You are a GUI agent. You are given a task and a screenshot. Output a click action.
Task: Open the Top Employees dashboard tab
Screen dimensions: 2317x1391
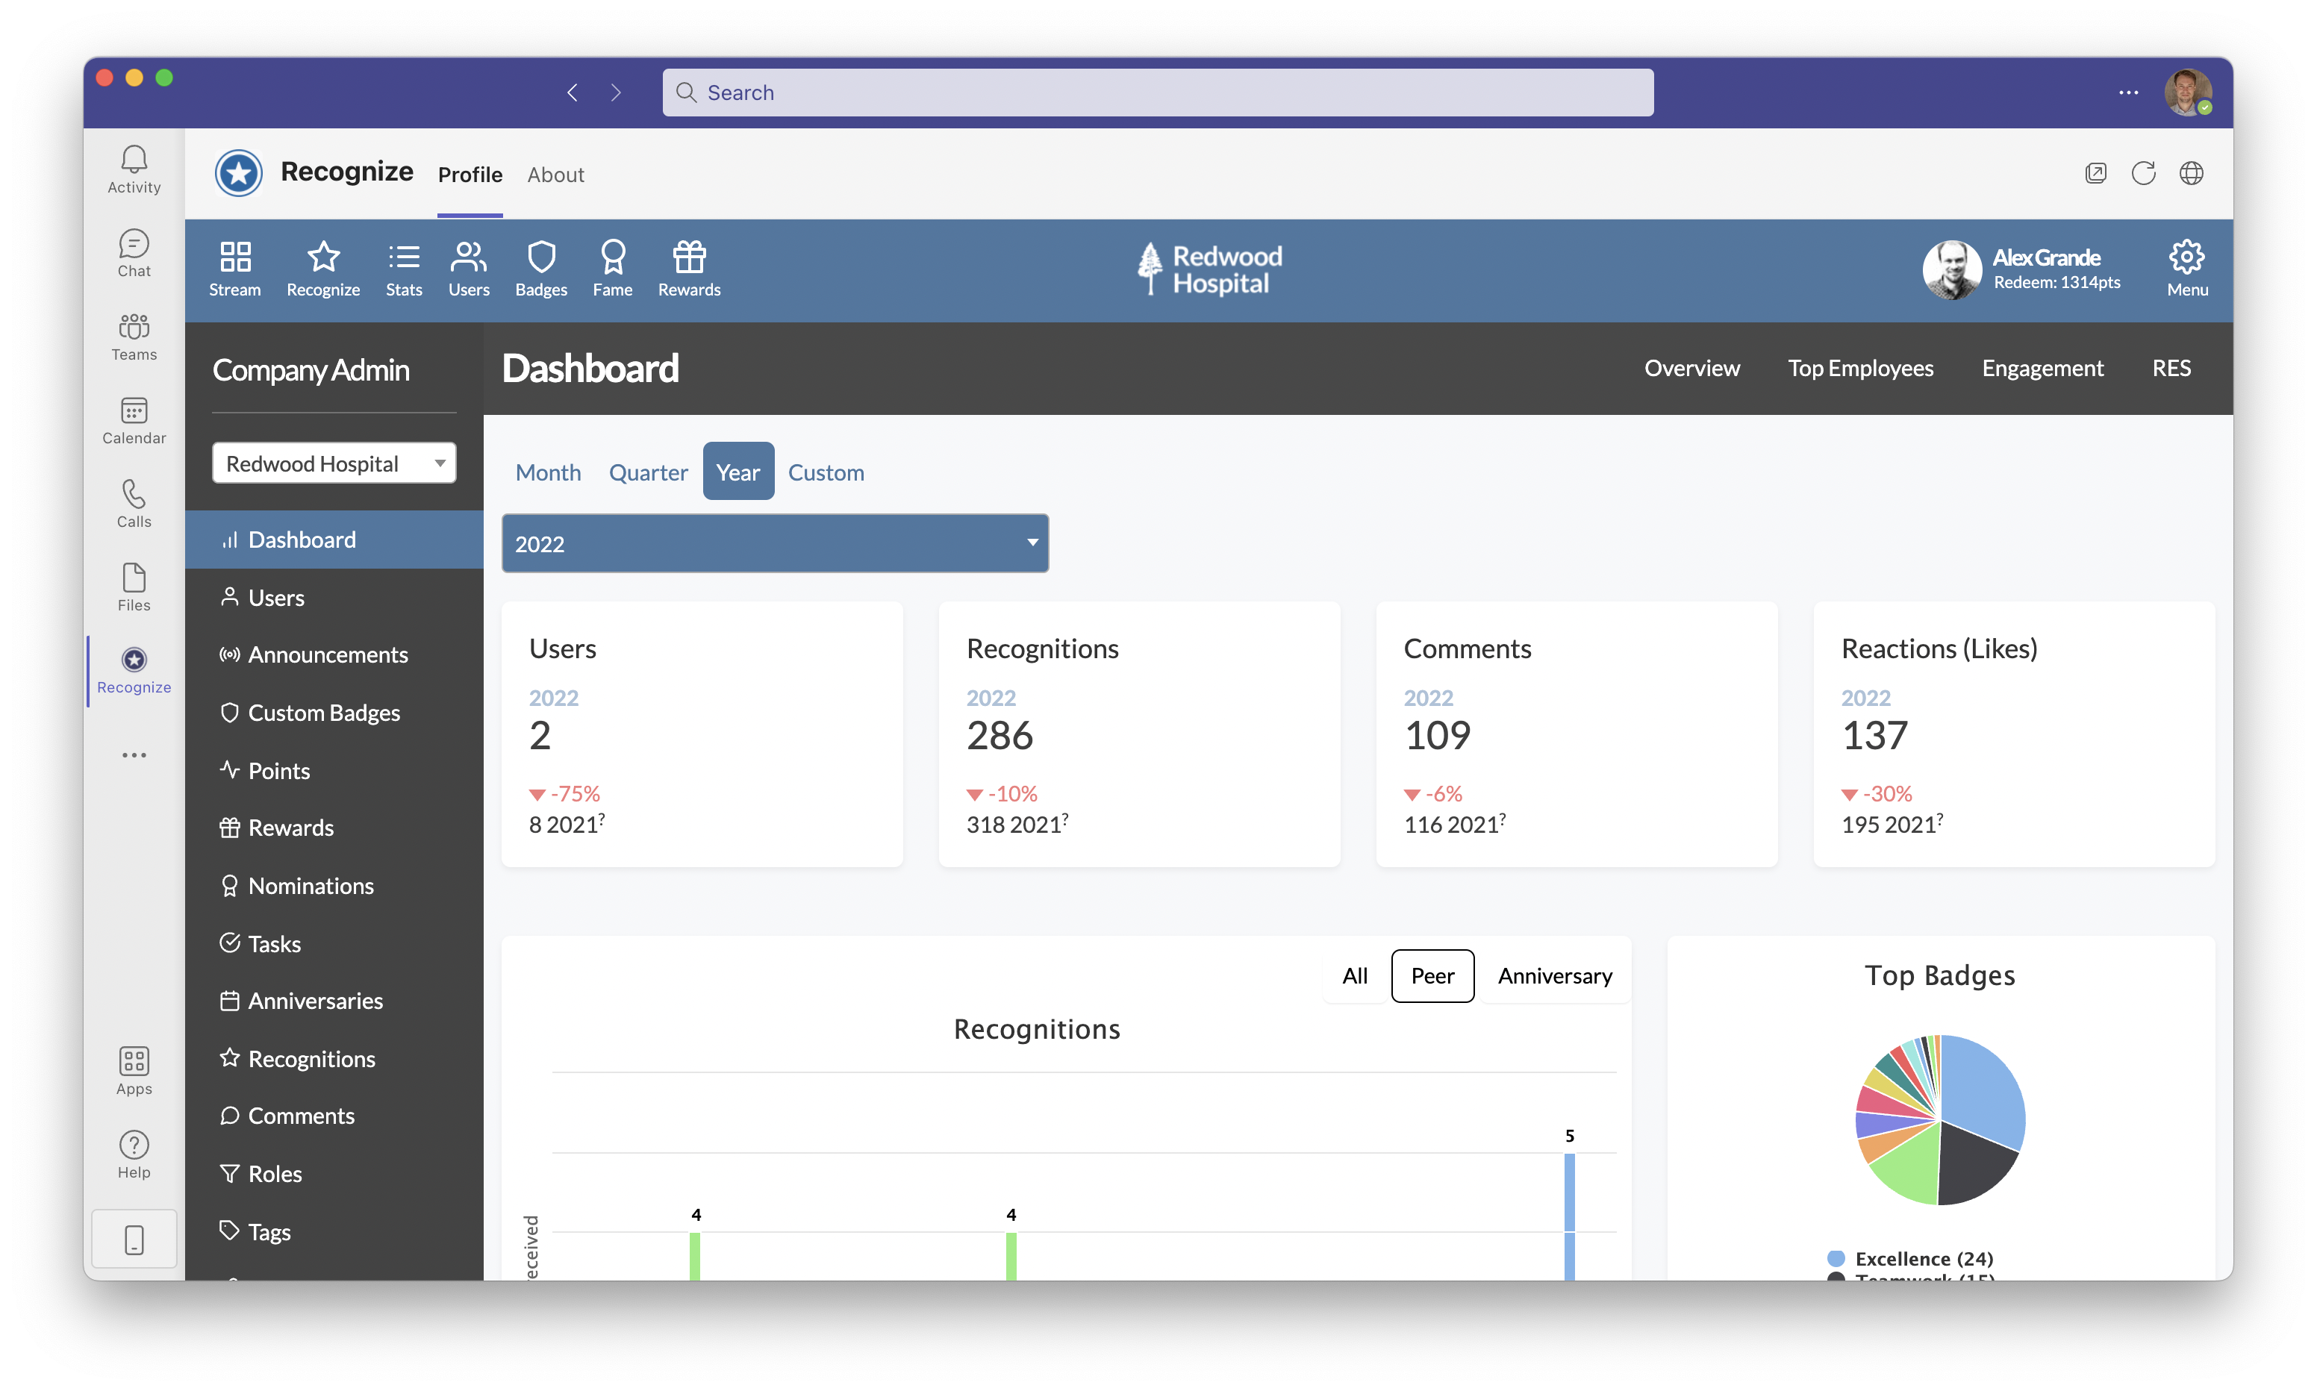1860,367
